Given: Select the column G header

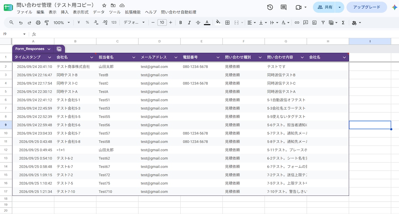Looking at the screenshot, I should pyautogui.click(x=286, y=41).
